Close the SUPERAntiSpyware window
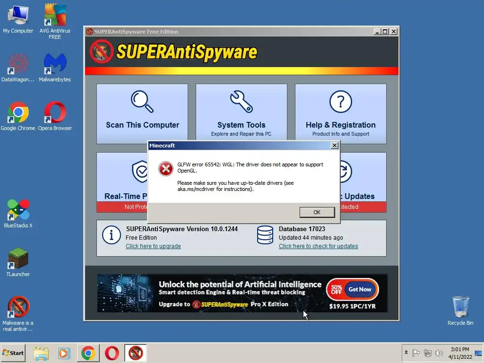The height and width of the screenshot is (363, 484). click(394, 32)
